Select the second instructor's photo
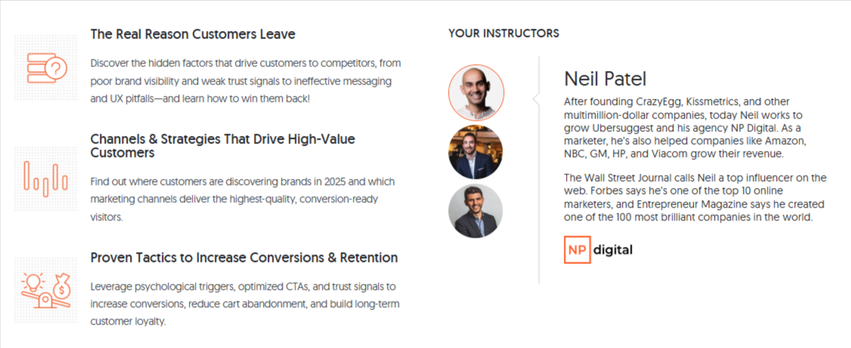Image resolution: width=851 pixels, height=348 pixels. click(475, 152)
